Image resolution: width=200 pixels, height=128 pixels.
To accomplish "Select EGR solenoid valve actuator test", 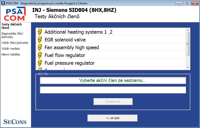I will tap(65, 39).
